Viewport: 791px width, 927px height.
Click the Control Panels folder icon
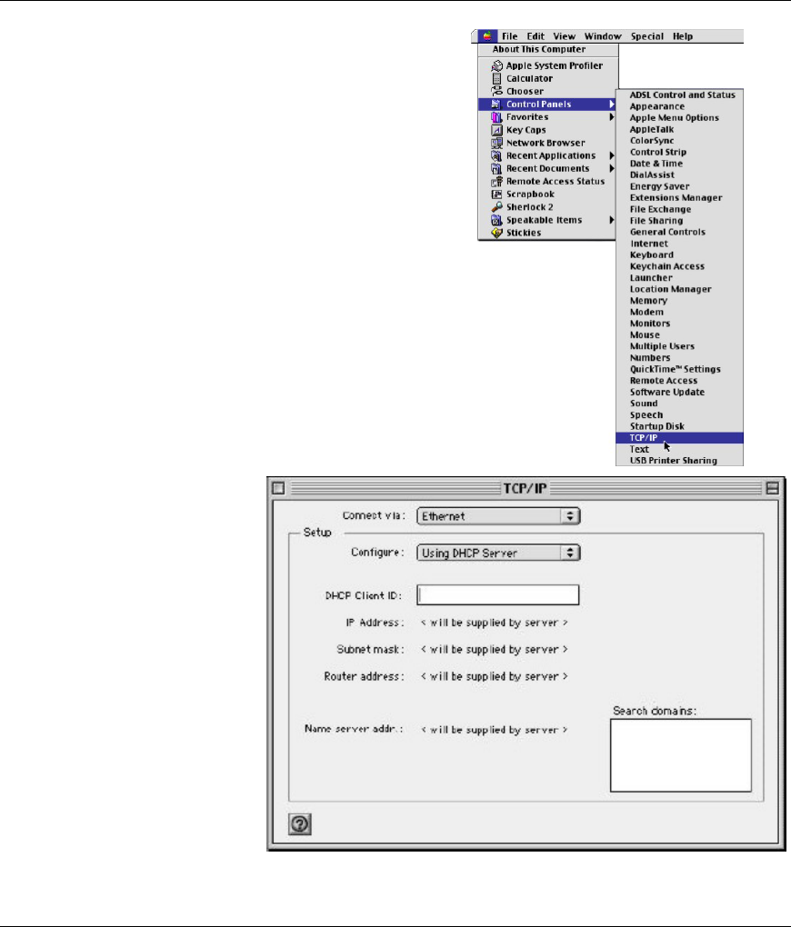497,104
